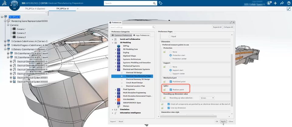This screenshot has width=292, height=127.
Task: Switch to App Preferences tab
Action: click(141, 35)
